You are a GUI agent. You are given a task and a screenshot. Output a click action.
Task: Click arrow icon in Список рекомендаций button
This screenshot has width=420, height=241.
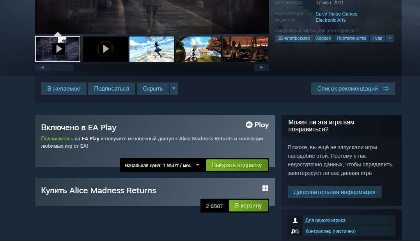point(386,89)
